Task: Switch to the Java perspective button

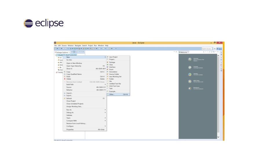Action: (219, 49)
